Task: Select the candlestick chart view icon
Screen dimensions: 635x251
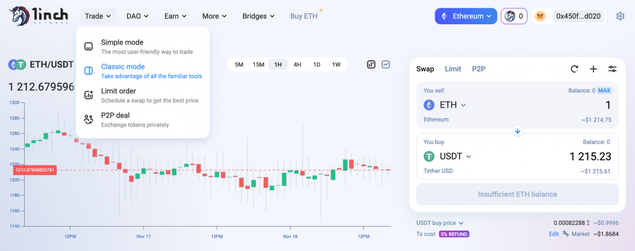Action: coord(371,64)
